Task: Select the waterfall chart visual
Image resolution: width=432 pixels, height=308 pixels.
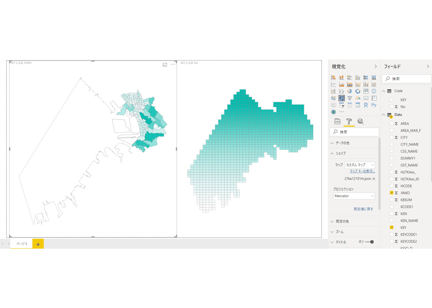Action: point(333,91)
